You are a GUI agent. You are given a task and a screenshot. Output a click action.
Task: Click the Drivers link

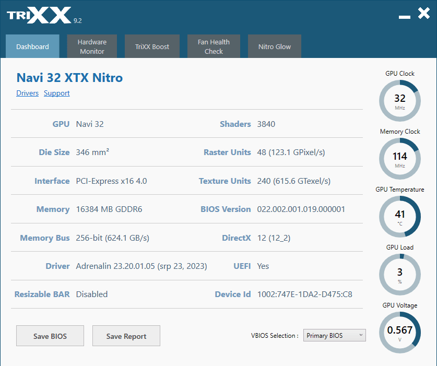pyautogui.click(x=27, y=93)
